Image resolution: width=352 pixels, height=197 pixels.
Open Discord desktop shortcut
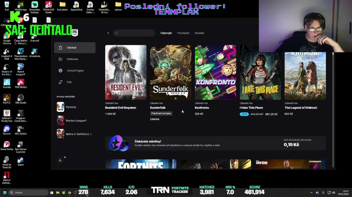(7, 130)
